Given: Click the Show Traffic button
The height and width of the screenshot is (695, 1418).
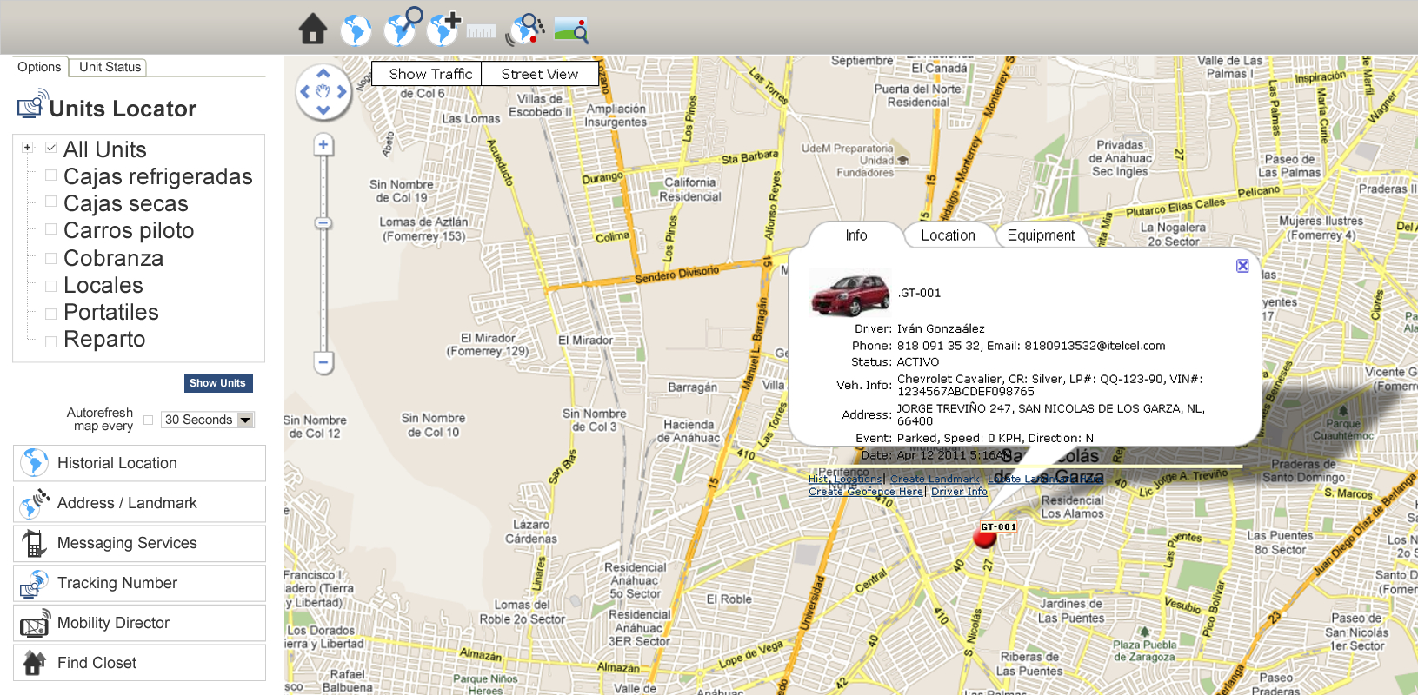Looking at the screenshot, I should pyautogui.click(x=426, y=74).
